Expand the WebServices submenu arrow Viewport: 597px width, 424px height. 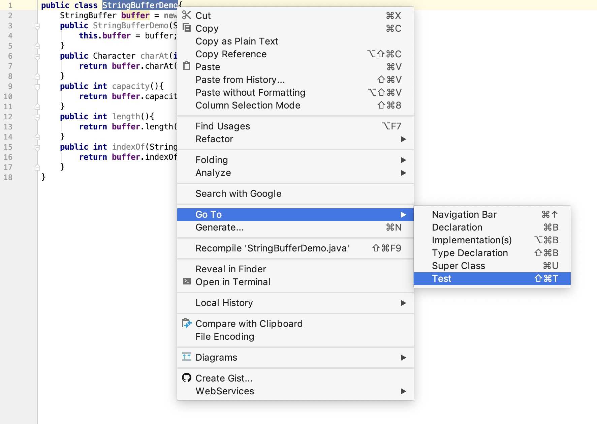tap(403, 391)
